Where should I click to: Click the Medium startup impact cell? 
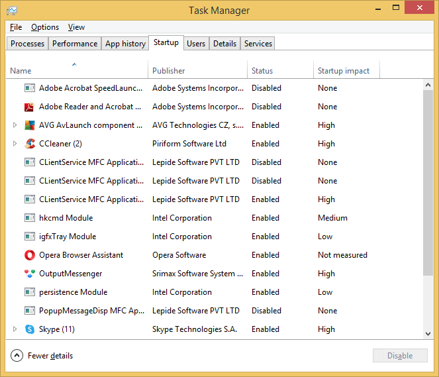[x=332, y=218]
